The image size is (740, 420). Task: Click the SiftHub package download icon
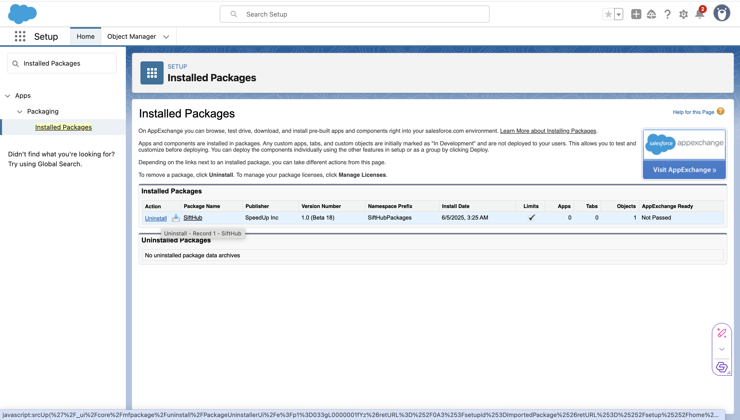point(175,218)
